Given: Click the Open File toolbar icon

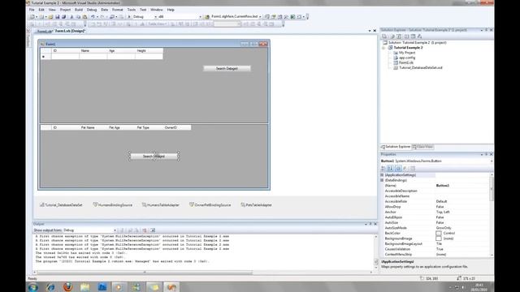Looking at the screenshot, I should 50,16.
